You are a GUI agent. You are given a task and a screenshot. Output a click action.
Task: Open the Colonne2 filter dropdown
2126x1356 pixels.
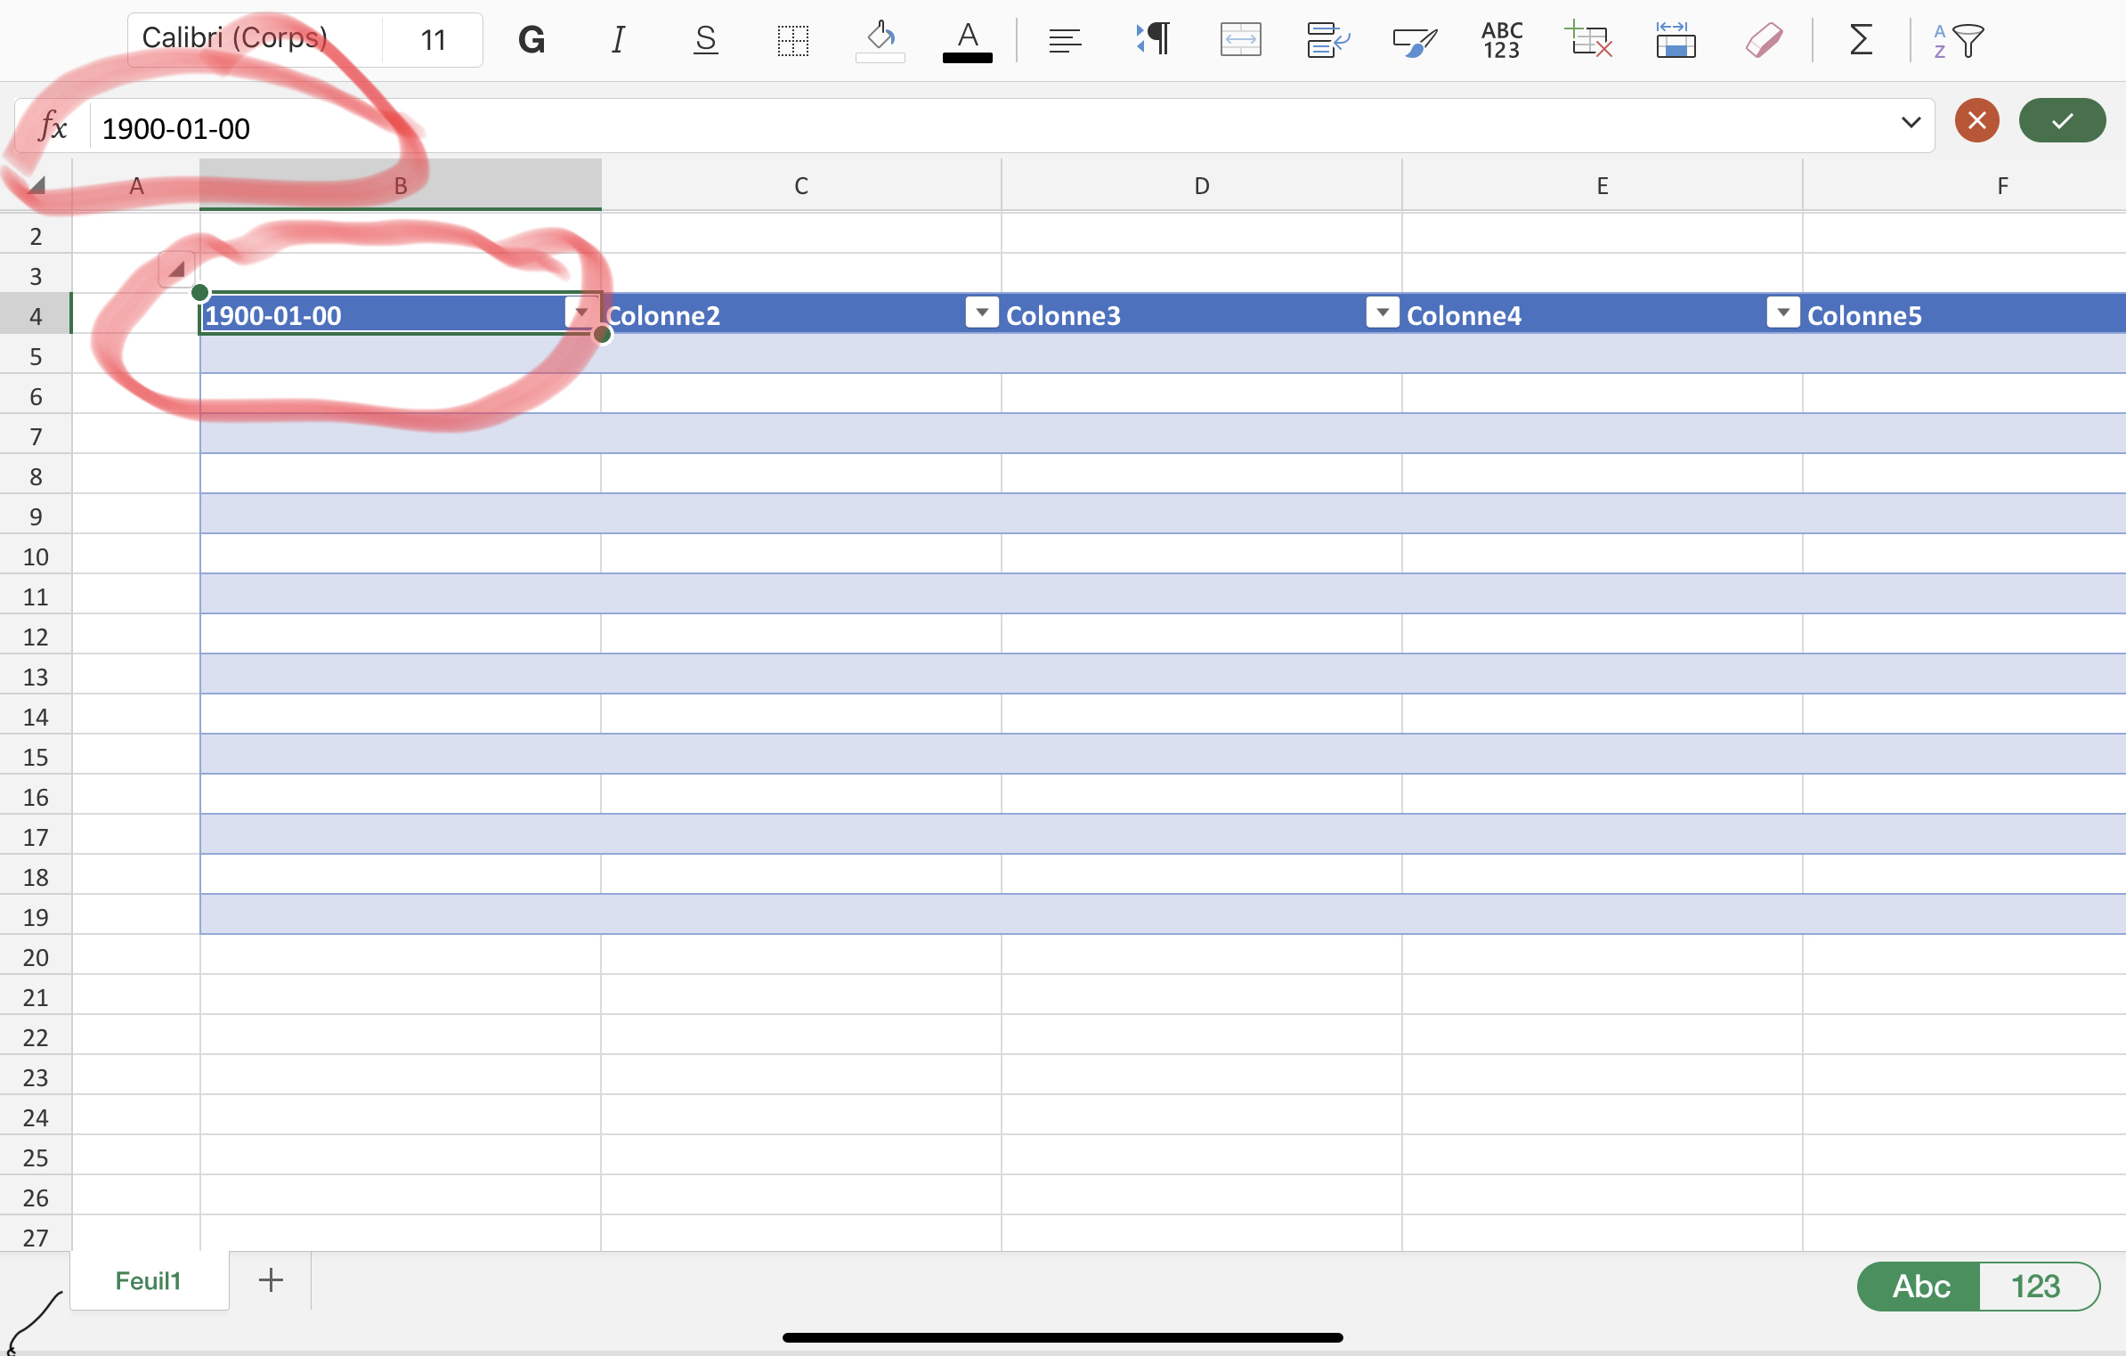[982, 313]
